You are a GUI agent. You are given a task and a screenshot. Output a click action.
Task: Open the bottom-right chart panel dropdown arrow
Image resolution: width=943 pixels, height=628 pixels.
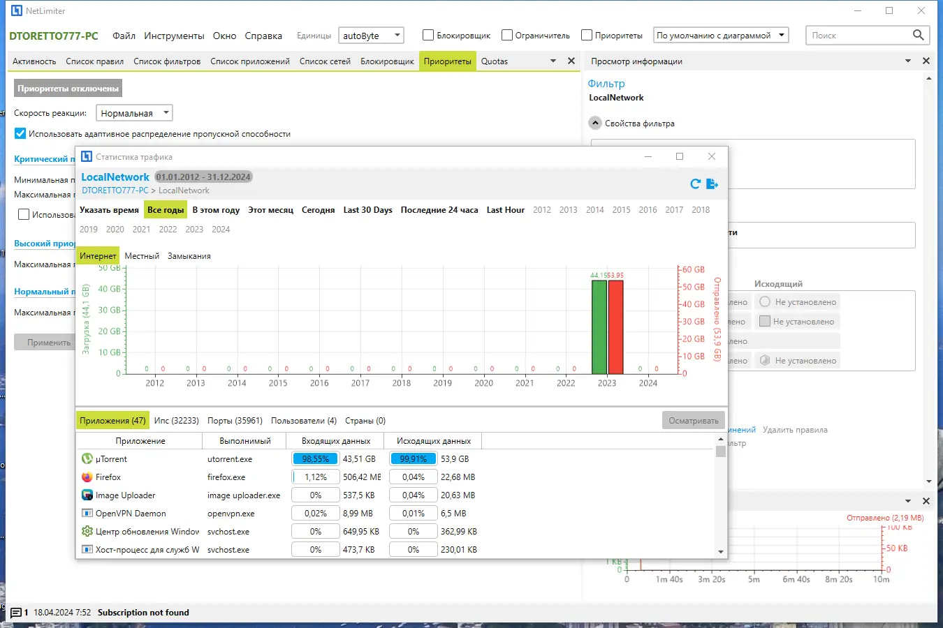point(908,501)
